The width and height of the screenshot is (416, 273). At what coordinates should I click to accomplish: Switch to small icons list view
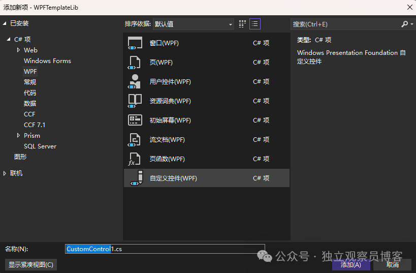coord(254,24)
